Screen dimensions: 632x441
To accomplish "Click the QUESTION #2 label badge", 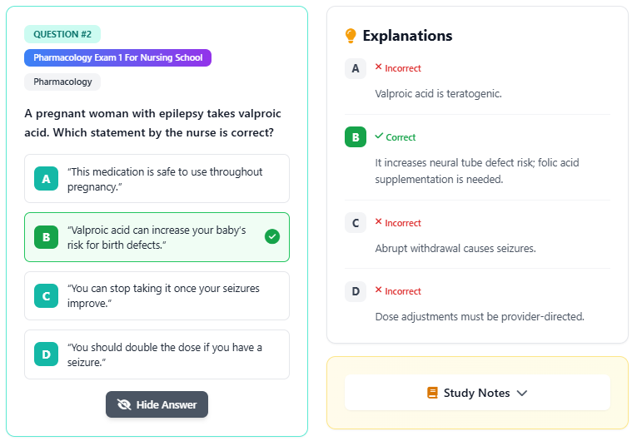I will [x=62, y=34].
